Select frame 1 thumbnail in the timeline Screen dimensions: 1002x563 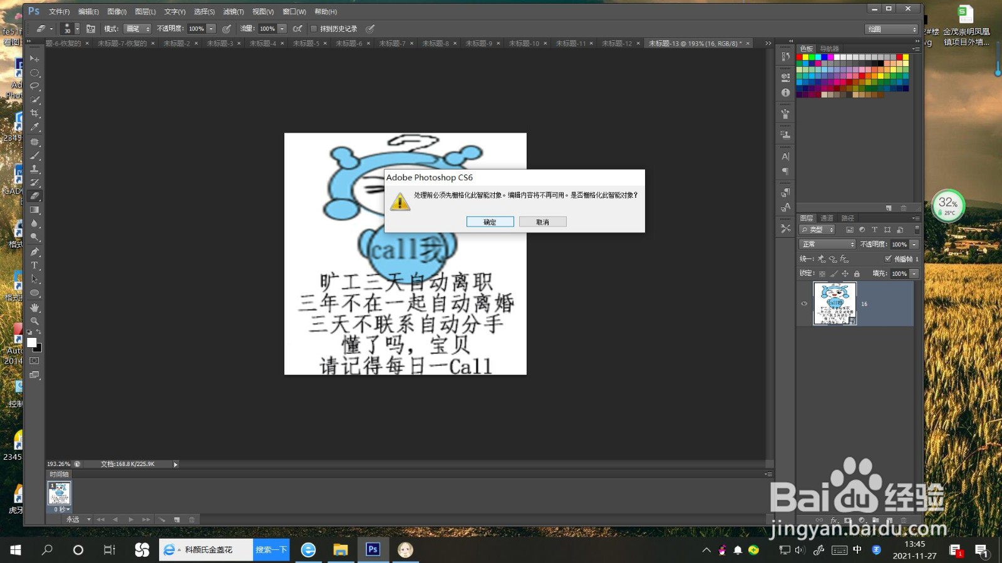(59, 494)
